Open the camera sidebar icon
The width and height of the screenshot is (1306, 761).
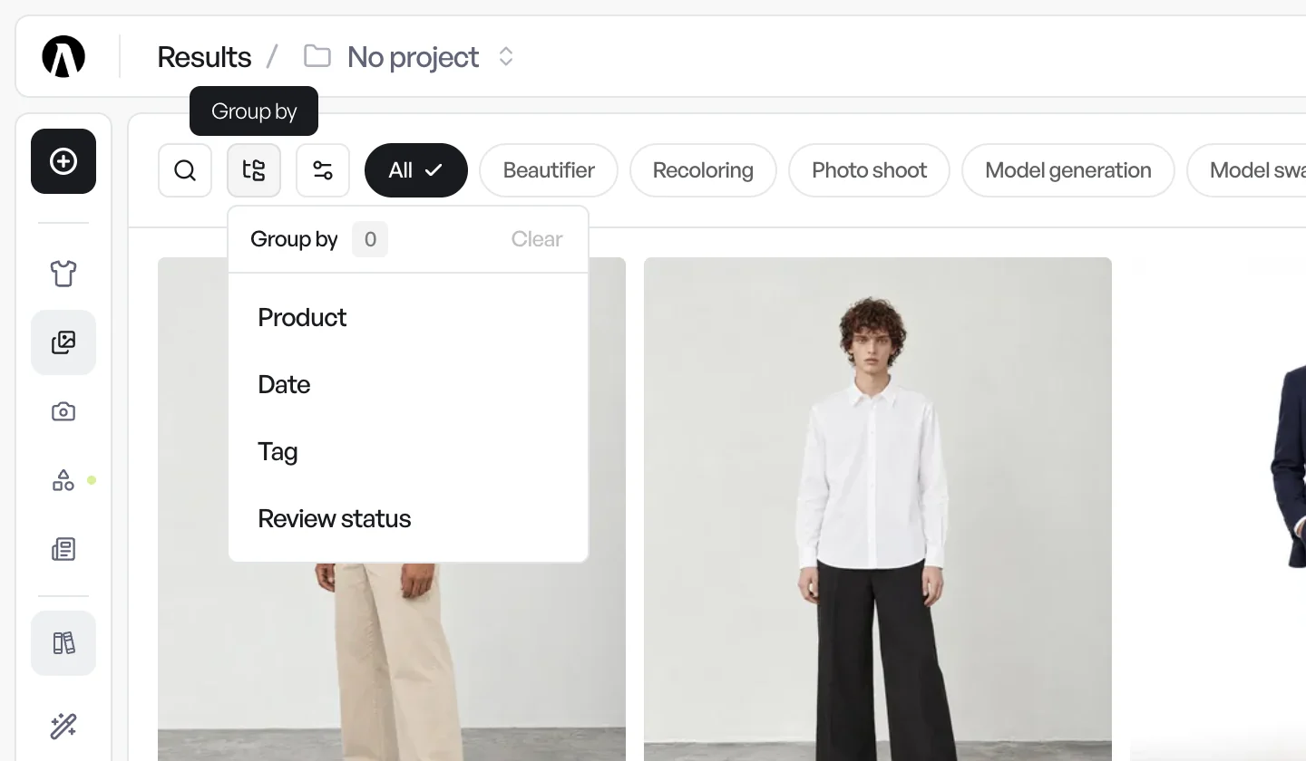pyautogui.click(x=63, y=411)
